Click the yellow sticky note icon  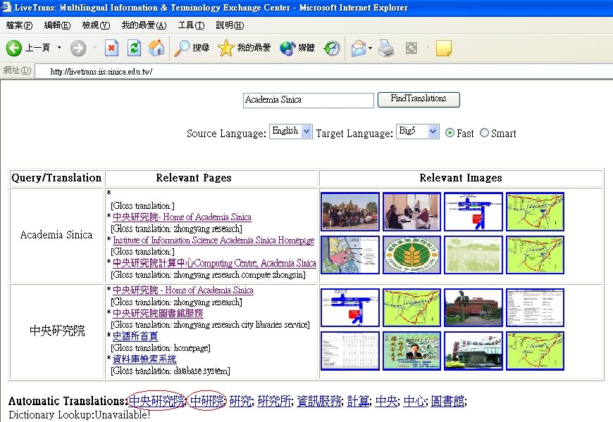pos(444,48)
